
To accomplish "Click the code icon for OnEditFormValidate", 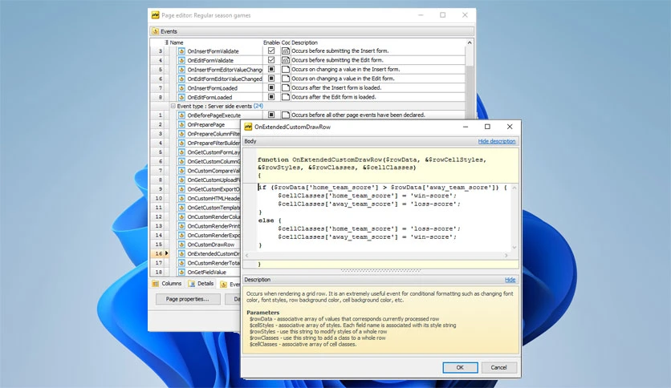I will [286, 60].
